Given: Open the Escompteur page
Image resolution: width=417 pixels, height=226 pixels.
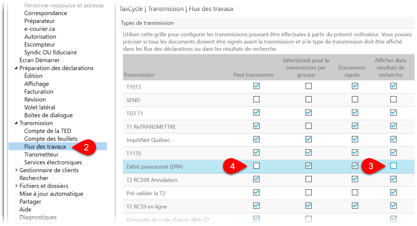Looking at the screenshot, I should tap(40, 45).
